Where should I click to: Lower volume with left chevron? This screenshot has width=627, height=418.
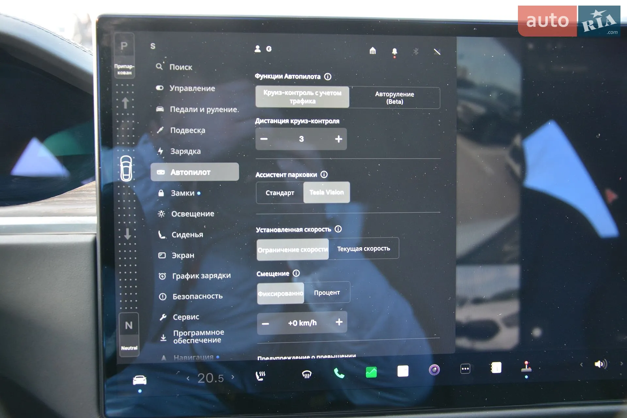click(x=581, y=364)
